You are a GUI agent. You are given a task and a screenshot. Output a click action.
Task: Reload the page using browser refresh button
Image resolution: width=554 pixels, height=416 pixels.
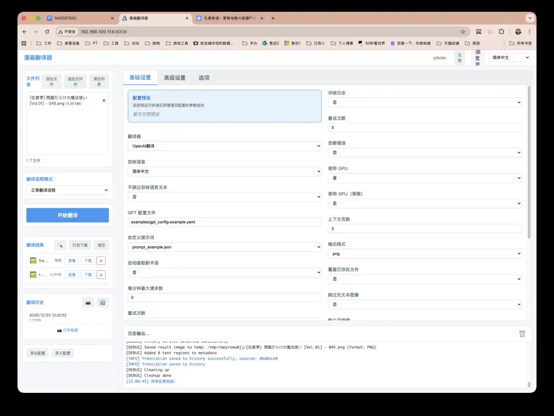coord(47,31)
